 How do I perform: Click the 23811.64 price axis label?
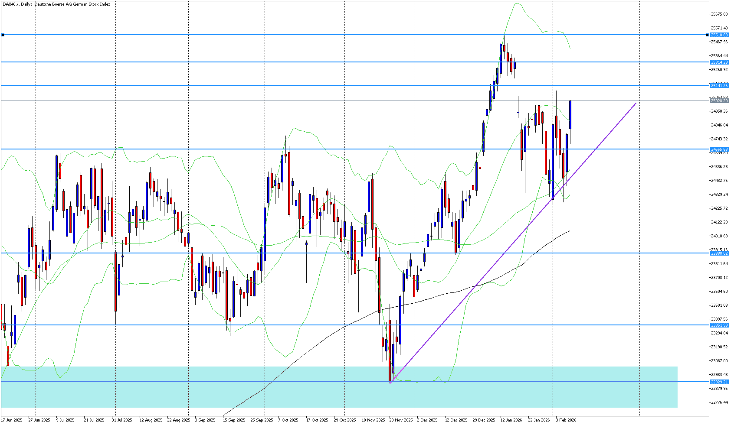720,264
